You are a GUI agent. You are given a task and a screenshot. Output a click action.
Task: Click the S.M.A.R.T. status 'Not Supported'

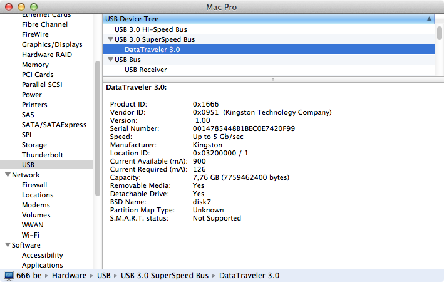217,218
